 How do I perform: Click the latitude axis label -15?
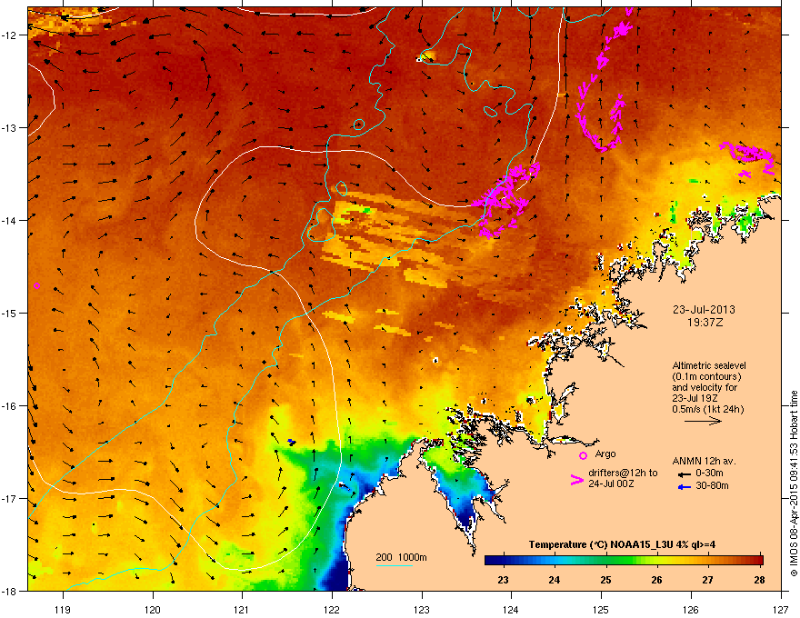[9, 313]
